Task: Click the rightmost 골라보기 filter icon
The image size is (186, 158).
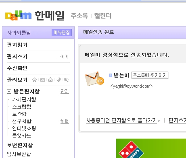Action: (x=67, y=80)
